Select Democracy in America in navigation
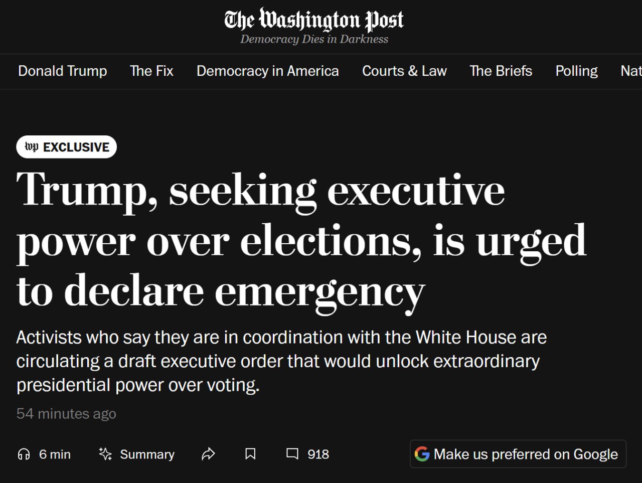 pyautogui.click(x=268, y=71)
